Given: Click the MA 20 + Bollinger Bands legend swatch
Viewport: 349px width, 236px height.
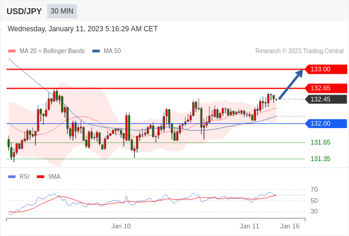Looking at the screenshot, I should (x=12, y=51).
